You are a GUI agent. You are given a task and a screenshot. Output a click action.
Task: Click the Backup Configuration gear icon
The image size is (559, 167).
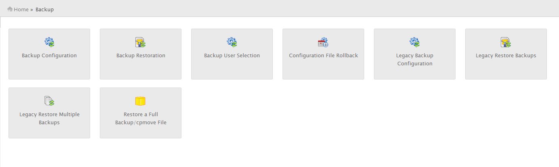click(x=49, y=42)
